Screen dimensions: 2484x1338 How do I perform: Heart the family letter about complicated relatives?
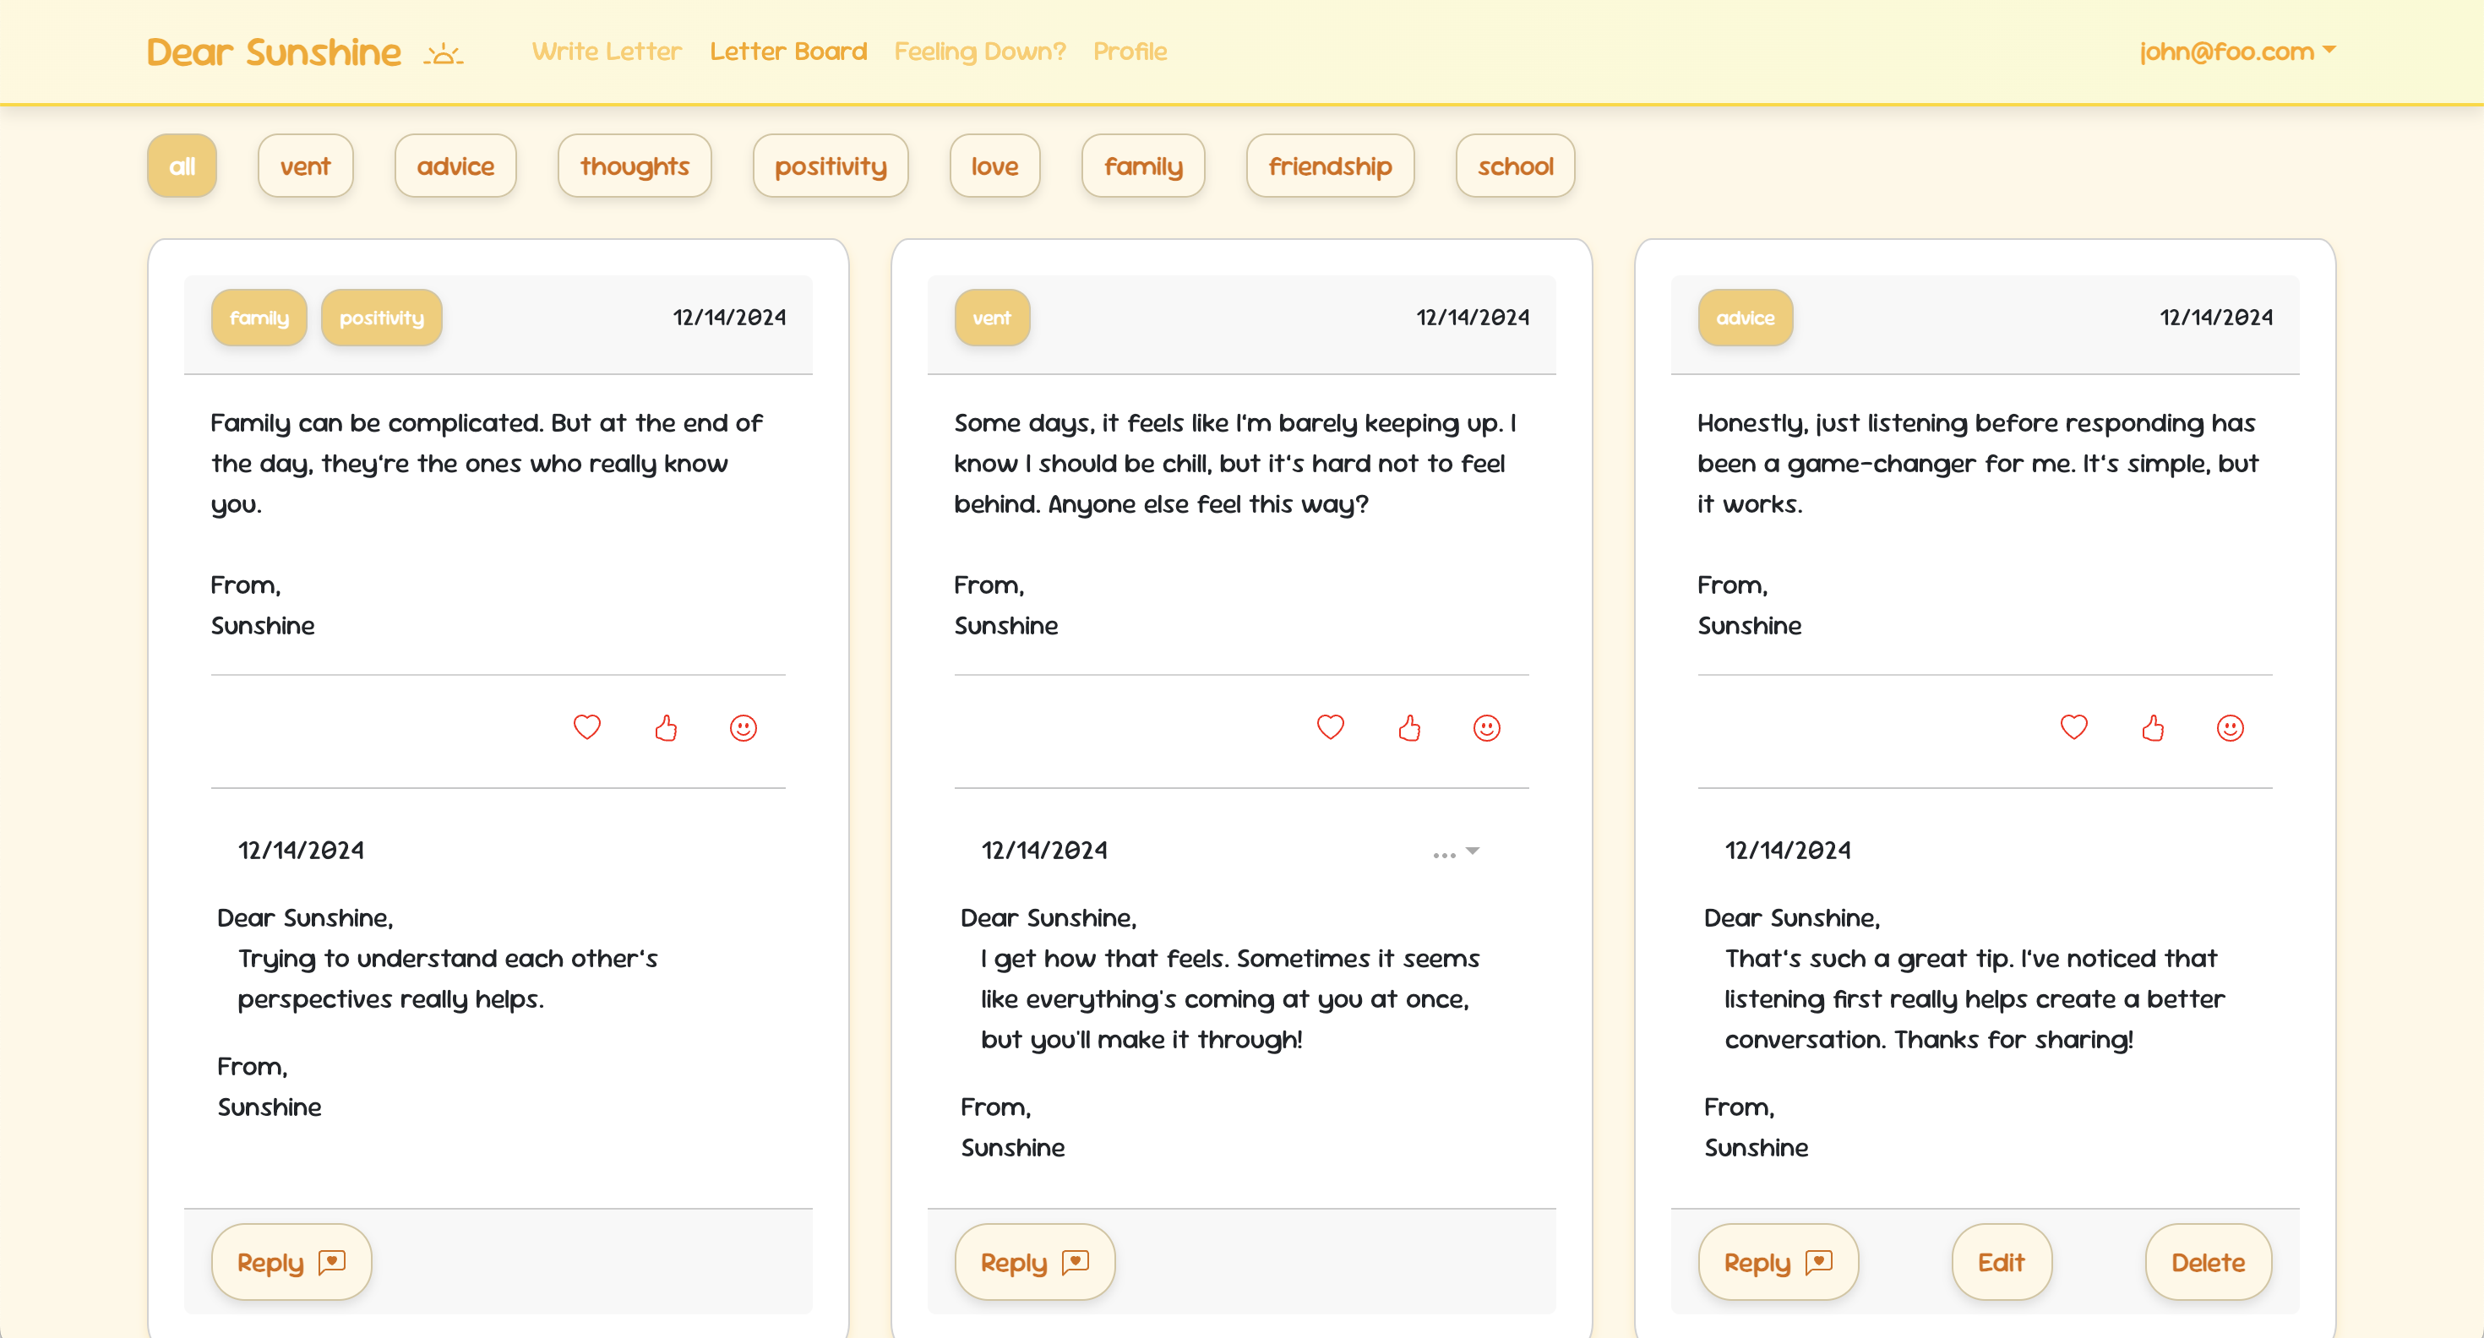[587, 728]
